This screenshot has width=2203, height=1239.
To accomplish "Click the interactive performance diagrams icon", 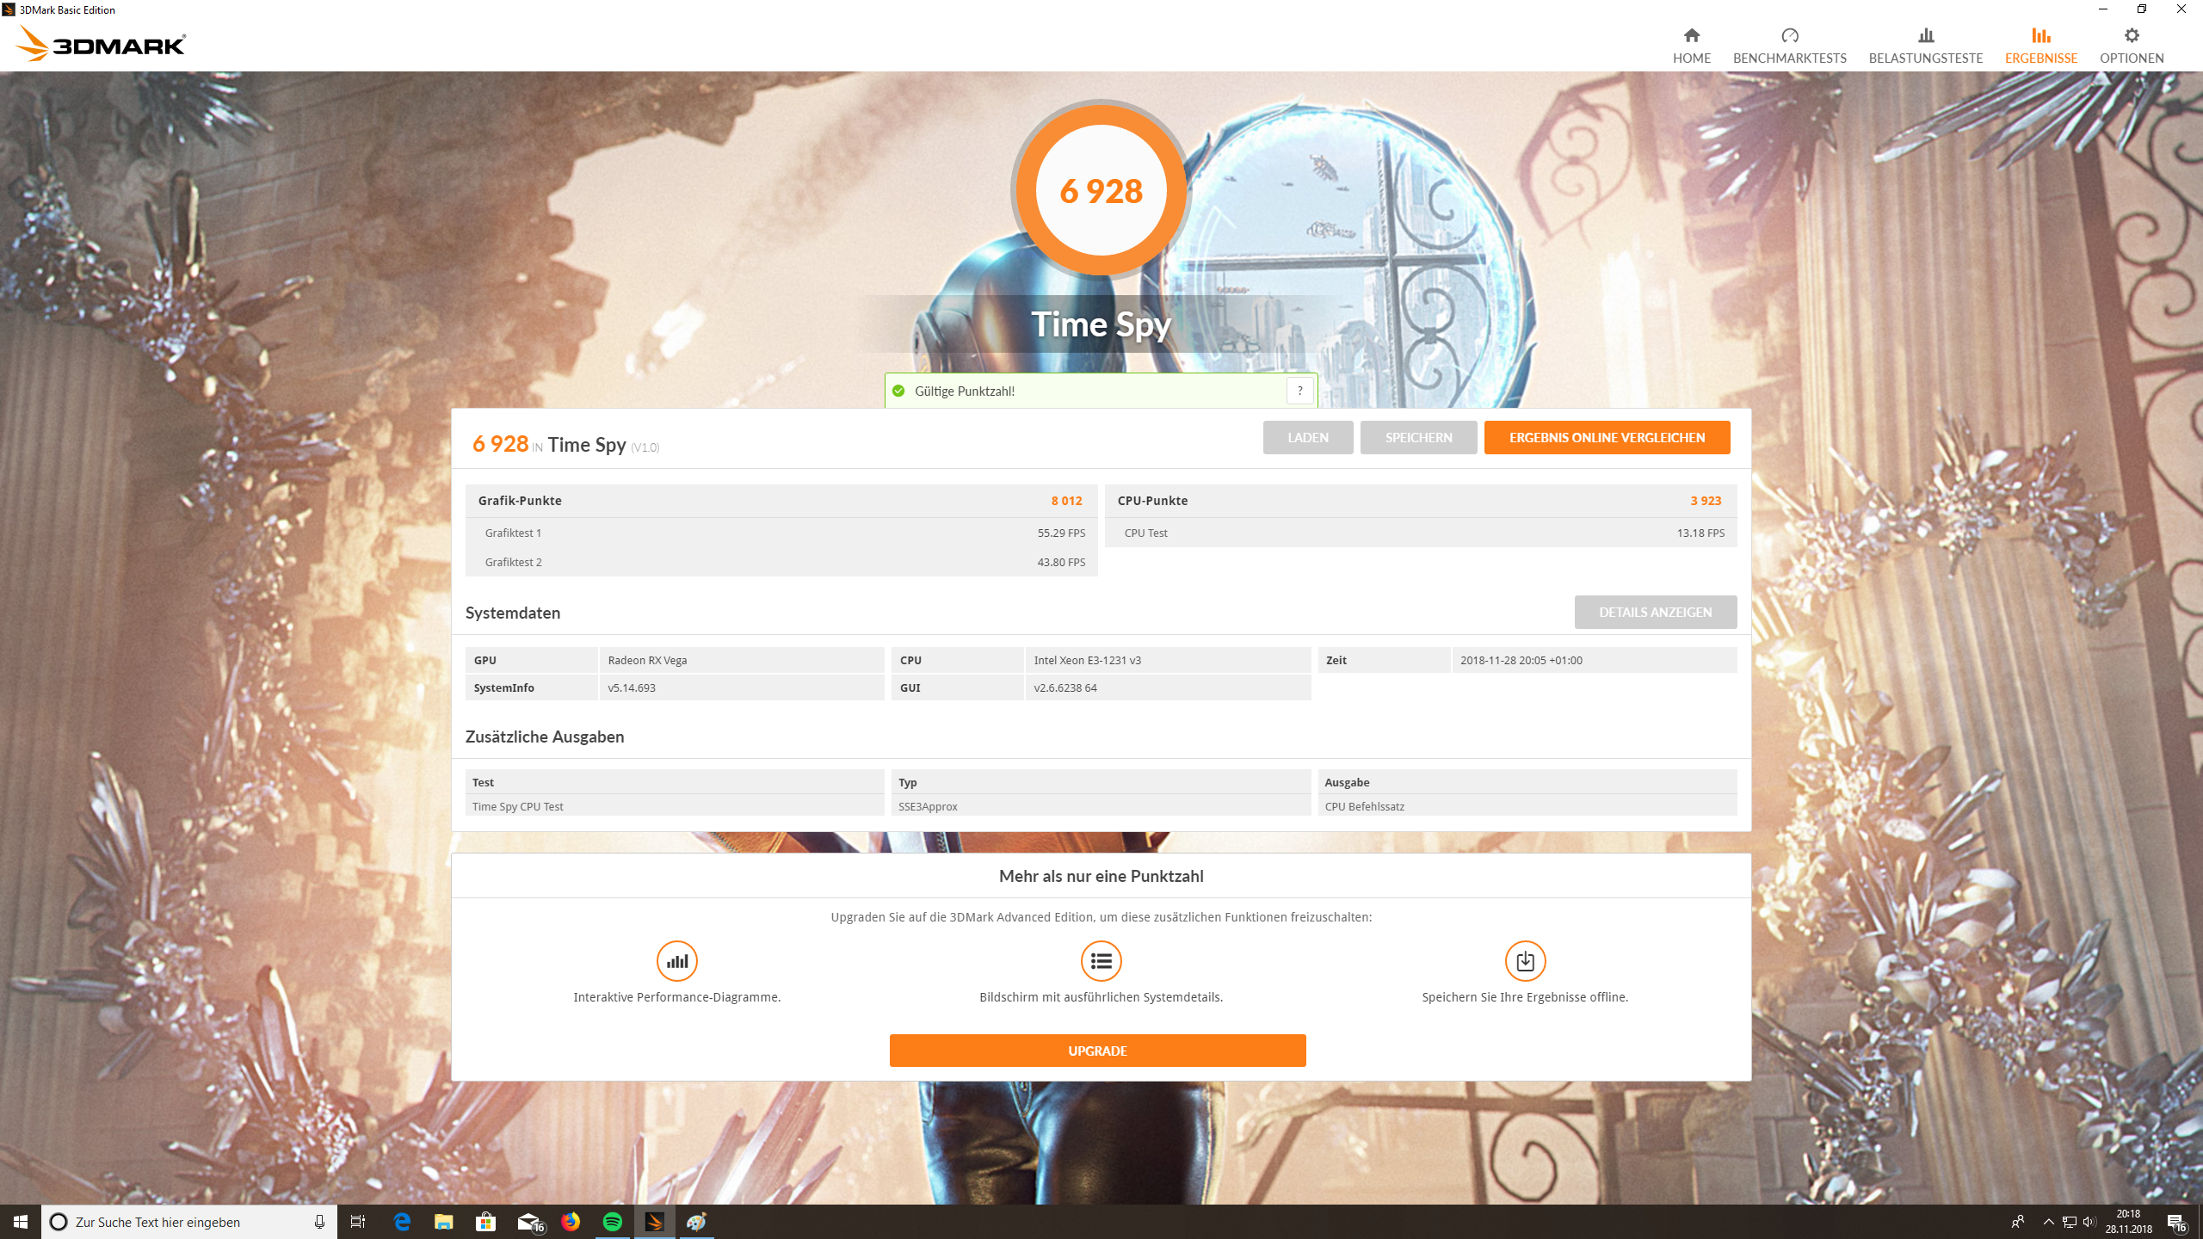I will [676, 961].
